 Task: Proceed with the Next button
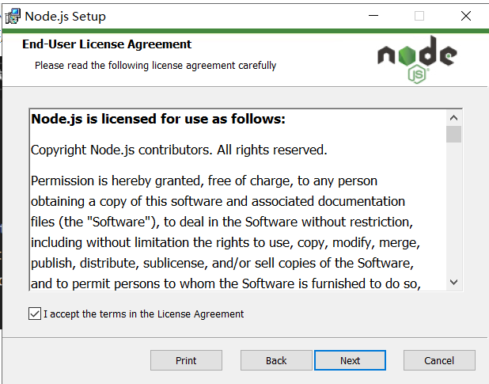tap(350, 360)
